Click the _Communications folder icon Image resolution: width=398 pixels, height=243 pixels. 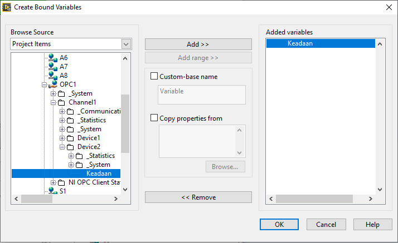[70, 112]
